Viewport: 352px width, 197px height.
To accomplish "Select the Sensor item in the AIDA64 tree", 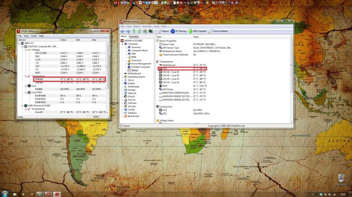I will coord(134,70).
